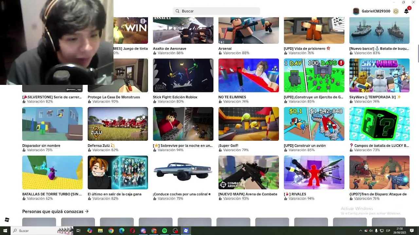Open Stick Fight: Edición Roblox thumbnail

click(x=183, y=75)
